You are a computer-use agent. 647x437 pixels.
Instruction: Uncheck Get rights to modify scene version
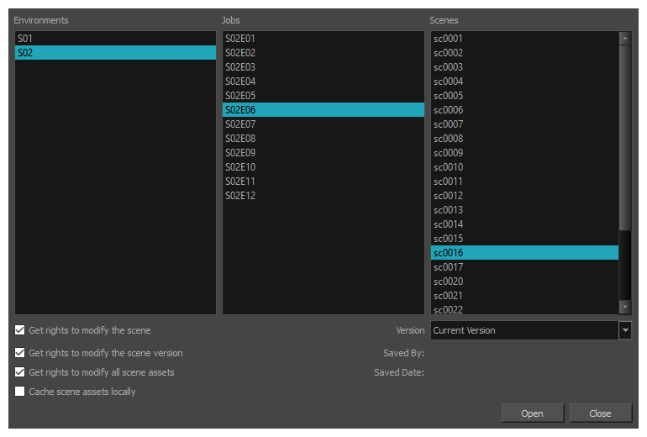click(20, 353)
